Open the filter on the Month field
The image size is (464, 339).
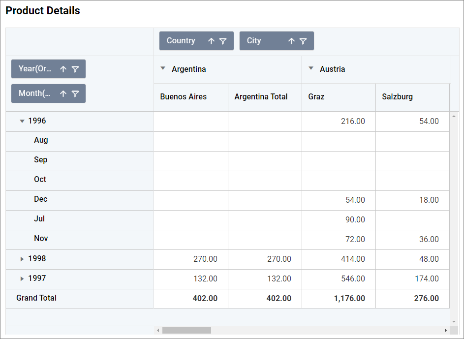pyautogui.click(x=75, y=94)
